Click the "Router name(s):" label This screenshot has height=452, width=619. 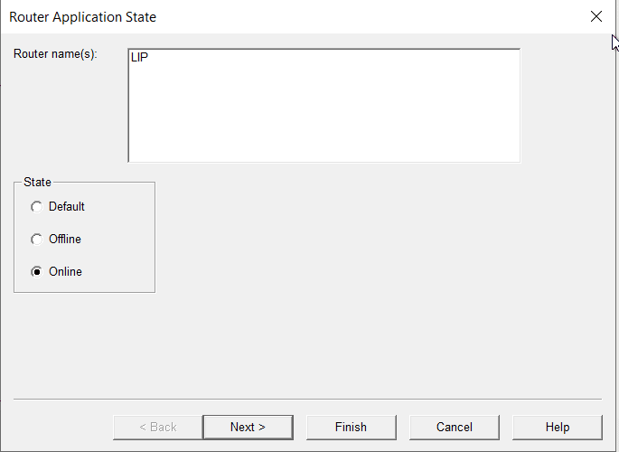tap(55, 54)
